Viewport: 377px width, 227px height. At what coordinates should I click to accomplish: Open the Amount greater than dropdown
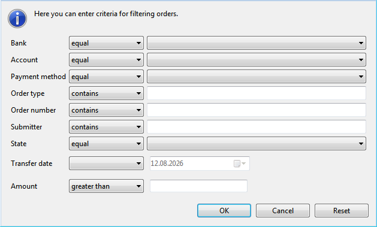click(x=106, y=186)
